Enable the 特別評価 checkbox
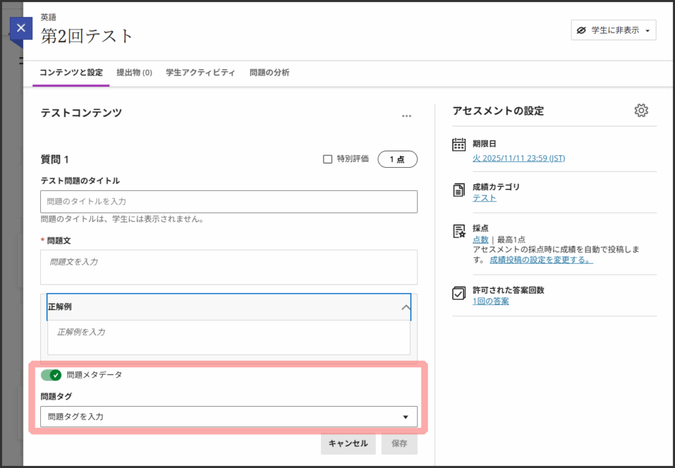The image size is (675, 468). [328, 159]
